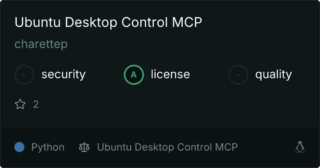Click the blue Python language dot

[x=19, y=147]
